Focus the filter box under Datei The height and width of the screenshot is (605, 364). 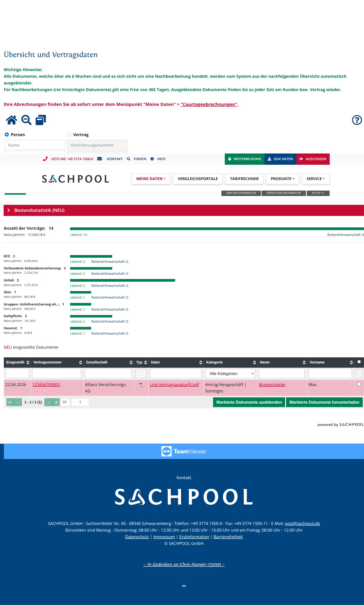pos(176,373)
